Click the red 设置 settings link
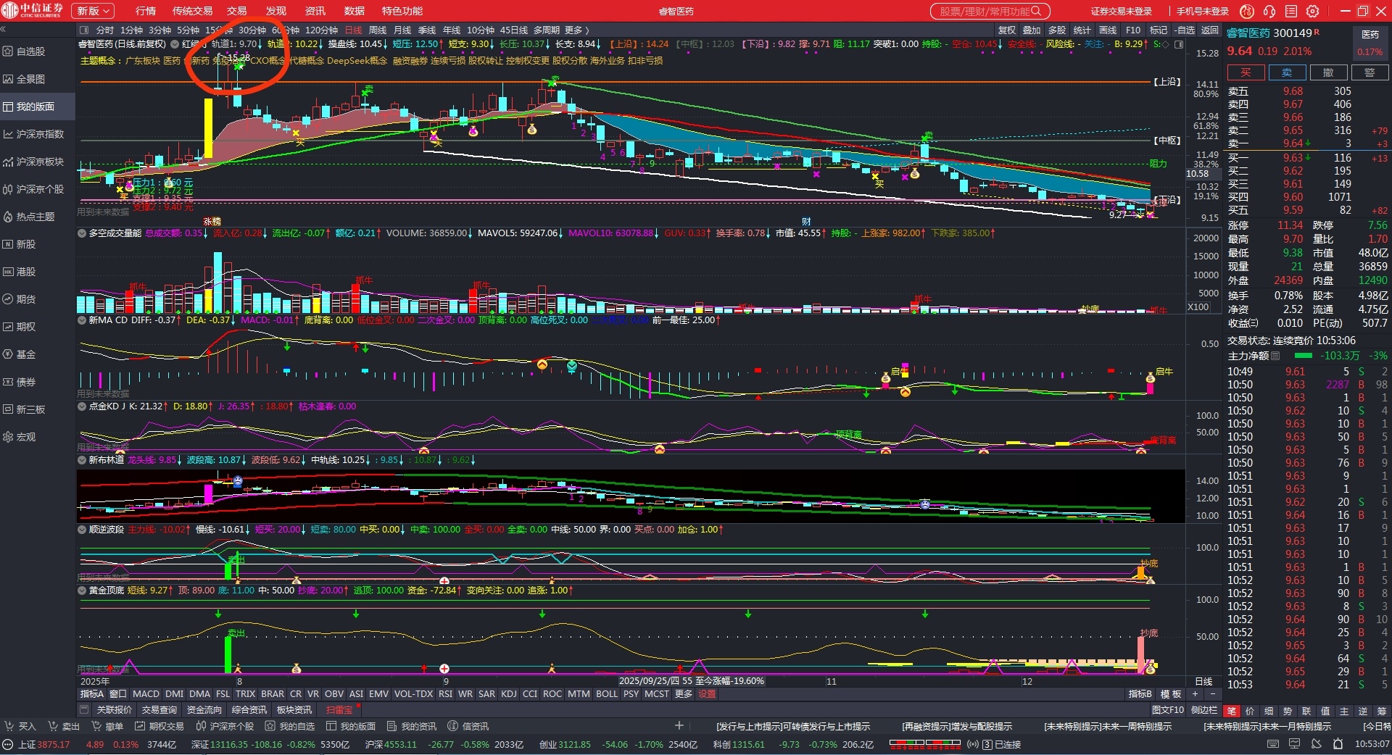Image resolution: width=1392 pixels, height=755 pixels. 707,694
